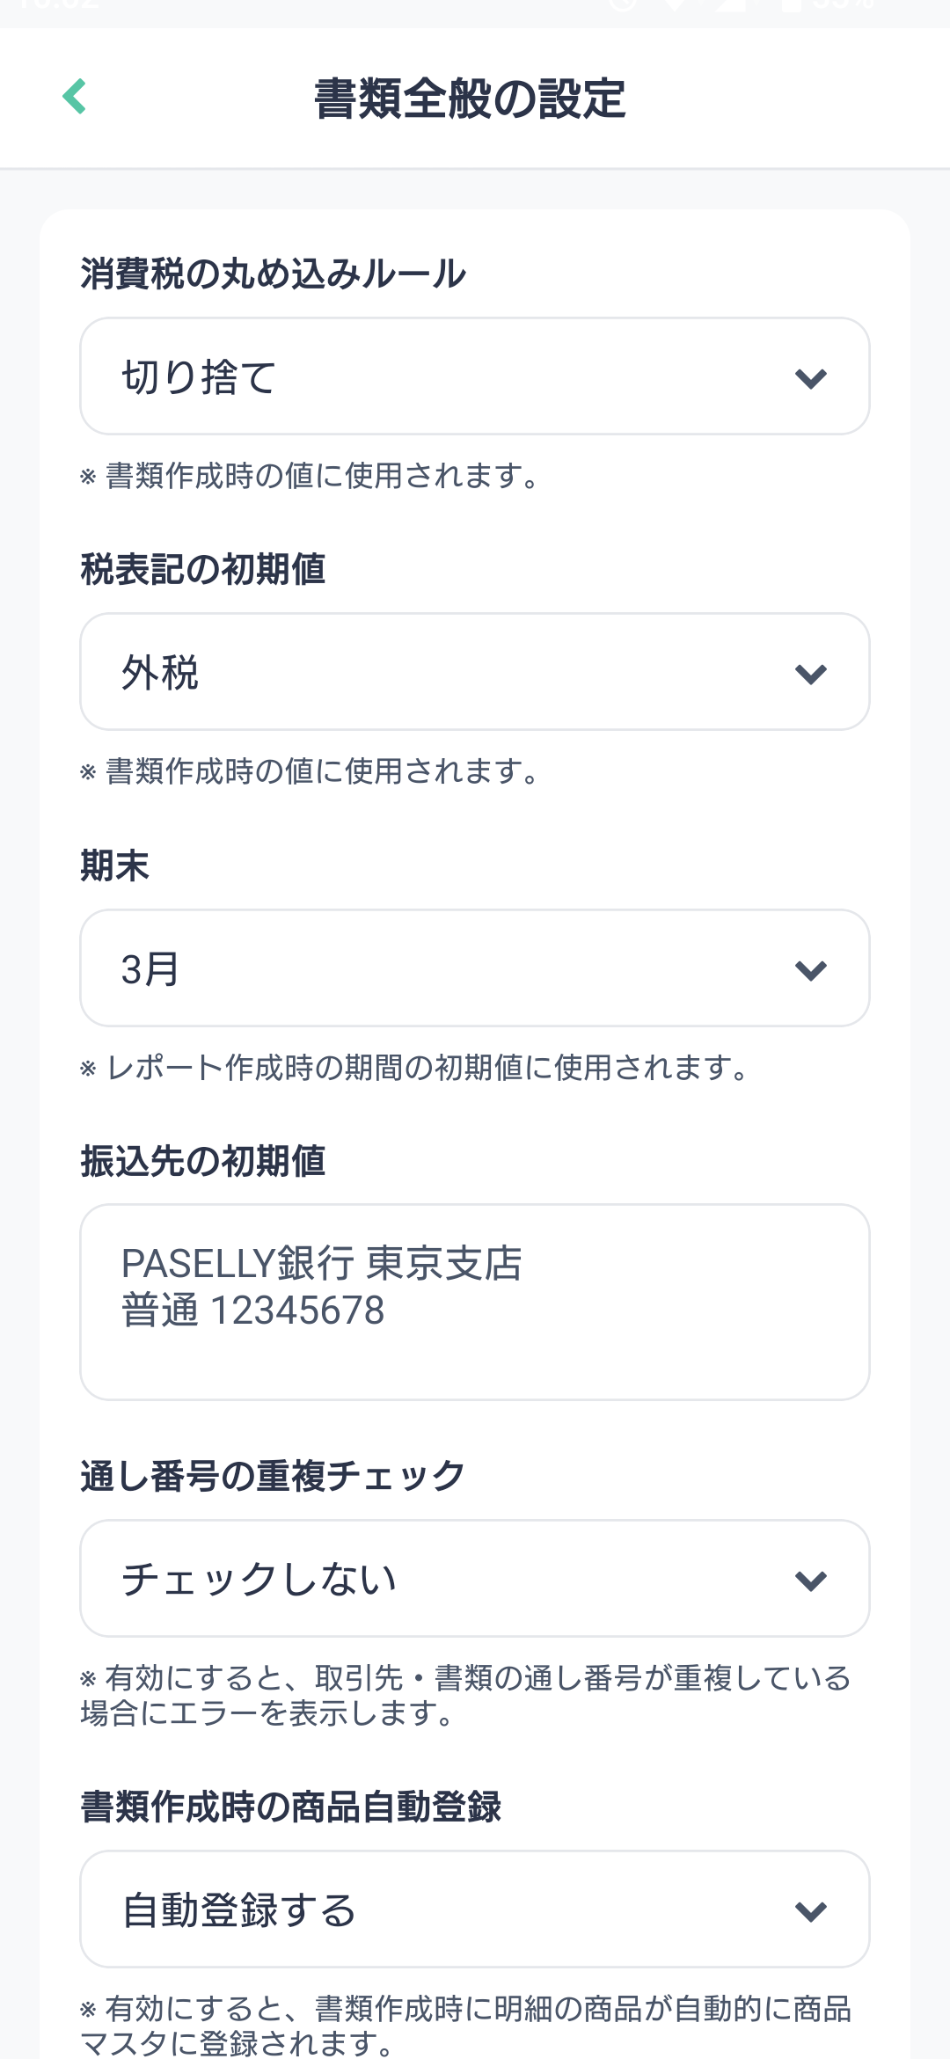Tap the 消費税の丸め込みルール label
Screen dimensions: 950x2059
[274, 274]
